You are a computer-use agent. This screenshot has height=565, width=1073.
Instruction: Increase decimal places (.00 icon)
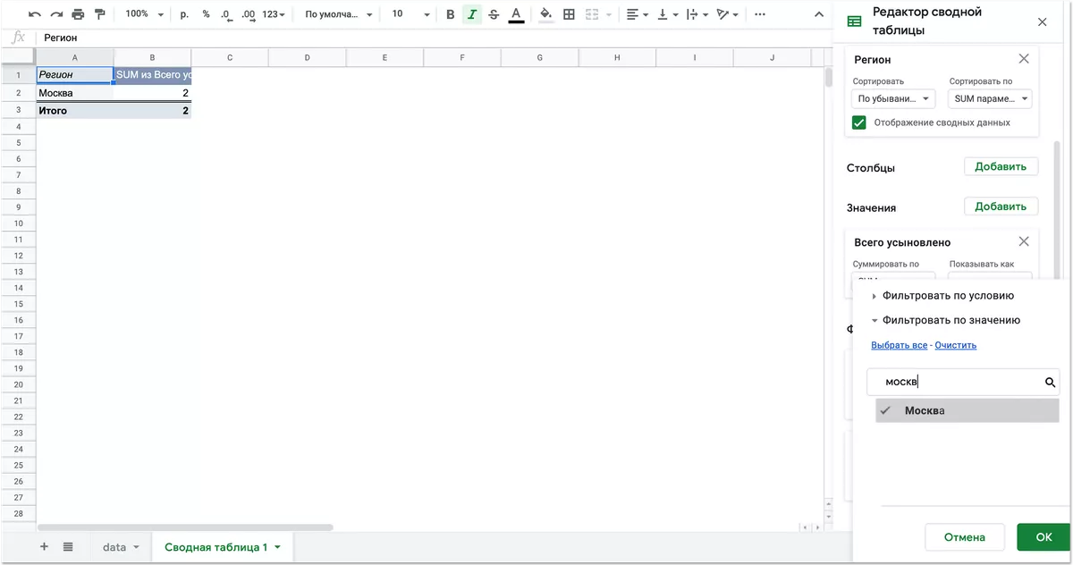tap(249, 14)
